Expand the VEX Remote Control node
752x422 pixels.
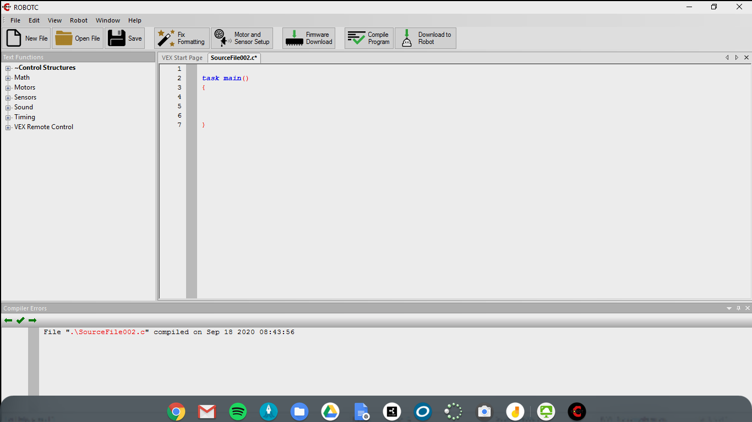[x=8, y=127]
